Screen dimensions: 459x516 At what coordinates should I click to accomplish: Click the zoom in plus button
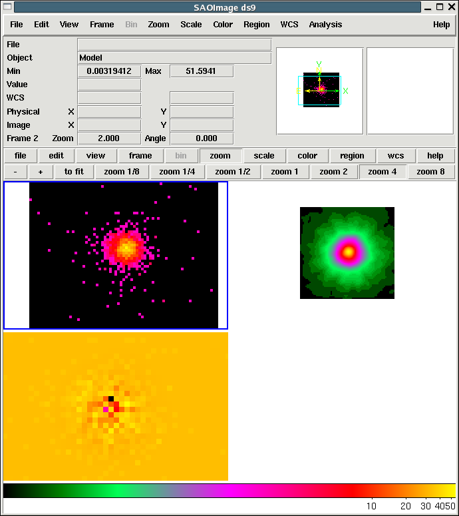41,172
